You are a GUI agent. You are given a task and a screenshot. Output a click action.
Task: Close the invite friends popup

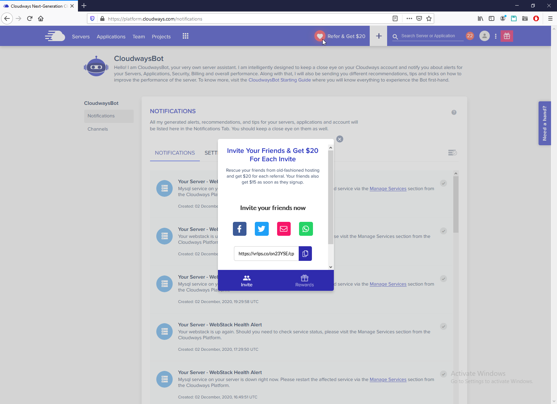340,139
